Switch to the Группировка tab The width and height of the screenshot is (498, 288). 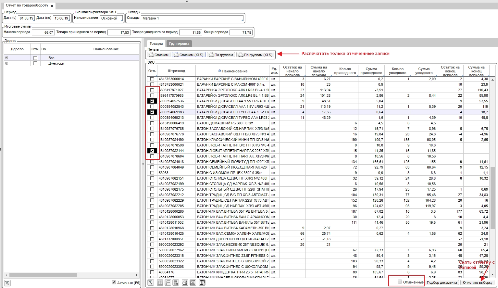pyautogui.click(x=179, y=44)
